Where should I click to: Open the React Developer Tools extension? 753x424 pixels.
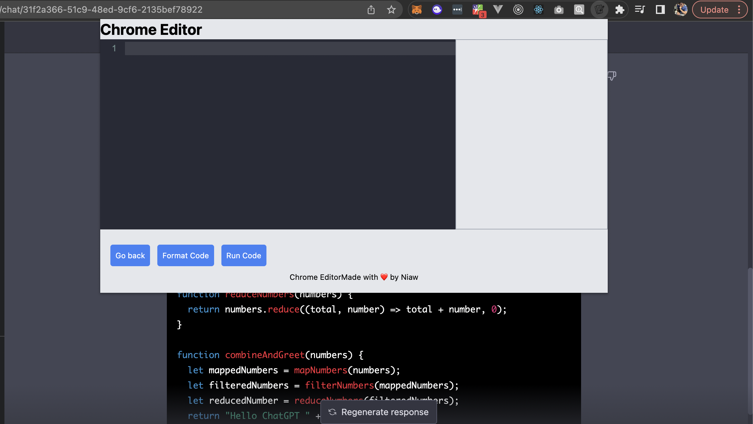click(538, 10)
